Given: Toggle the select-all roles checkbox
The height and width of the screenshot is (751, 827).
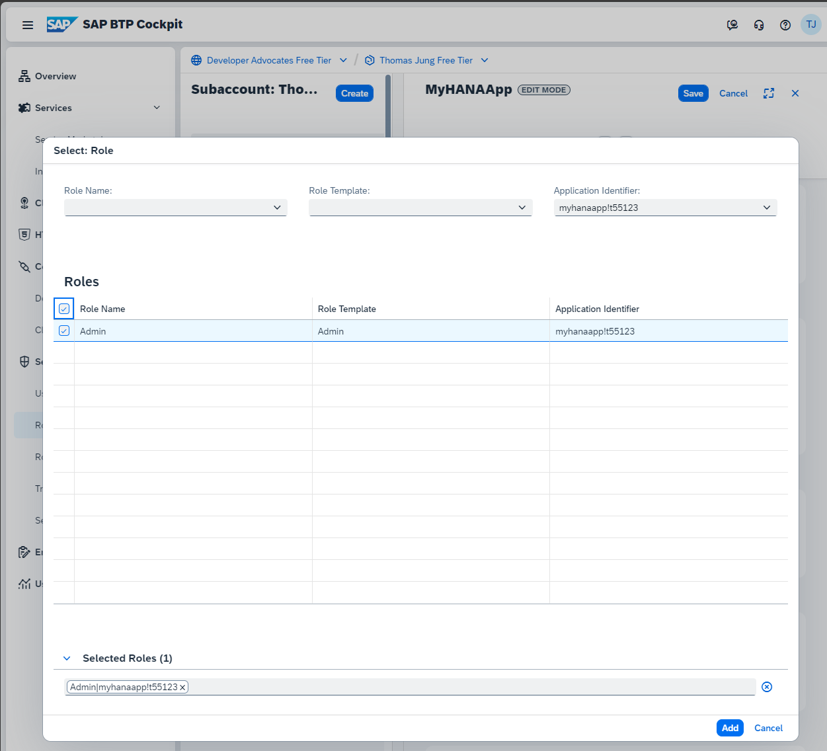Looking at the screenshot, I should [64, 309].
